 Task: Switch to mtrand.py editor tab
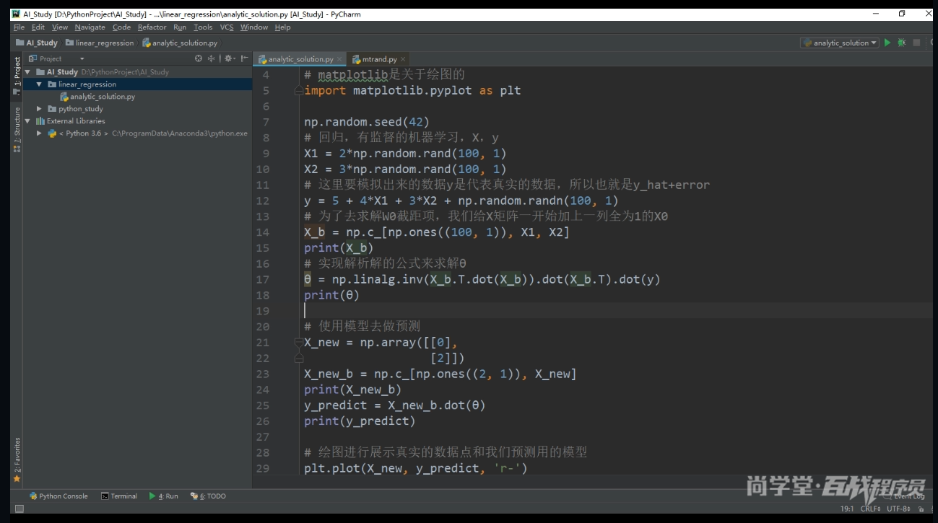click(380, 59)
